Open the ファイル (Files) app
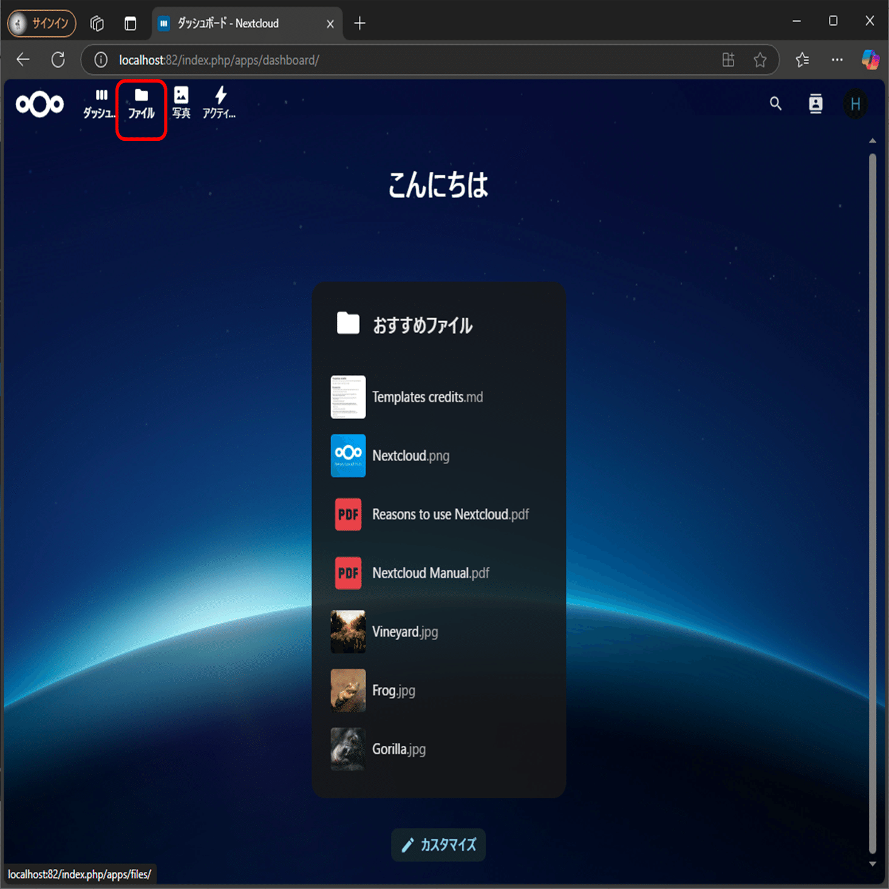 (141, 103)
